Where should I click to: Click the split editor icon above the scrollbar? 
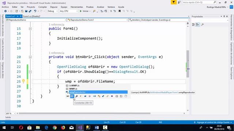tap(188, 23)
